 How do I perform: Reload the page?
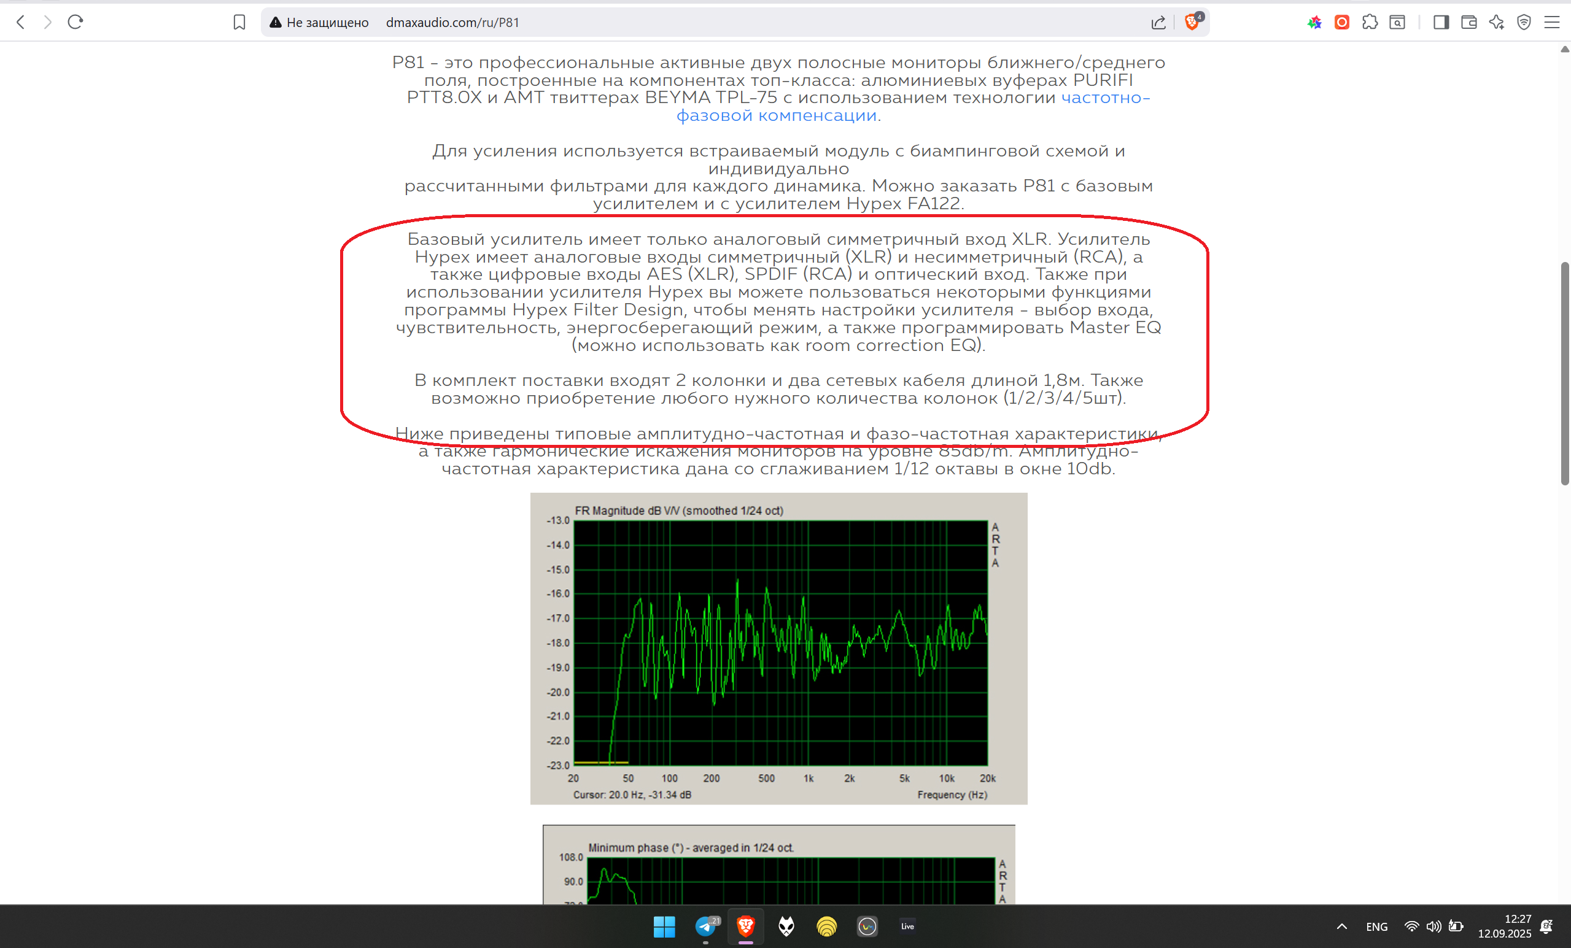76,22
